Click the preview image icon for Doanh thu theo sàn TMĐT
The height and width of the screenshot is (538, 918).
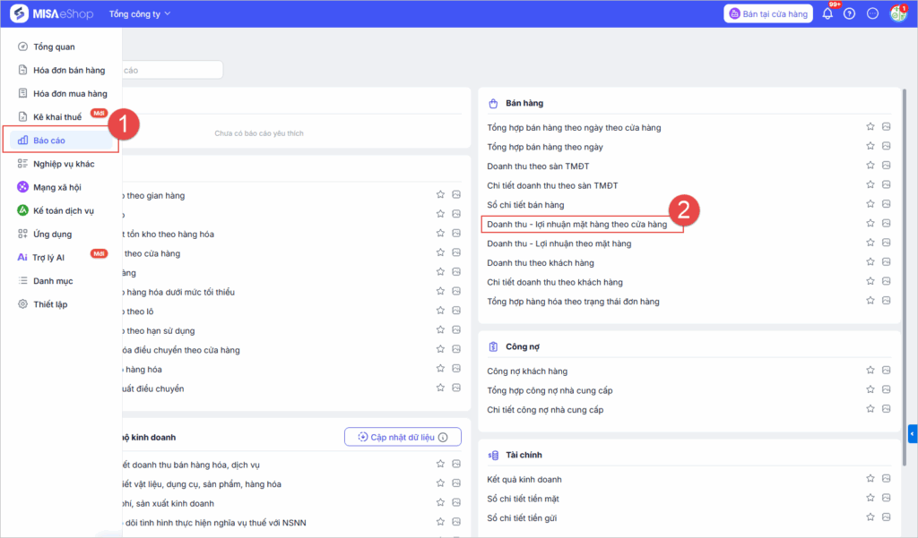pyautogui.click(x=886, y=166)
